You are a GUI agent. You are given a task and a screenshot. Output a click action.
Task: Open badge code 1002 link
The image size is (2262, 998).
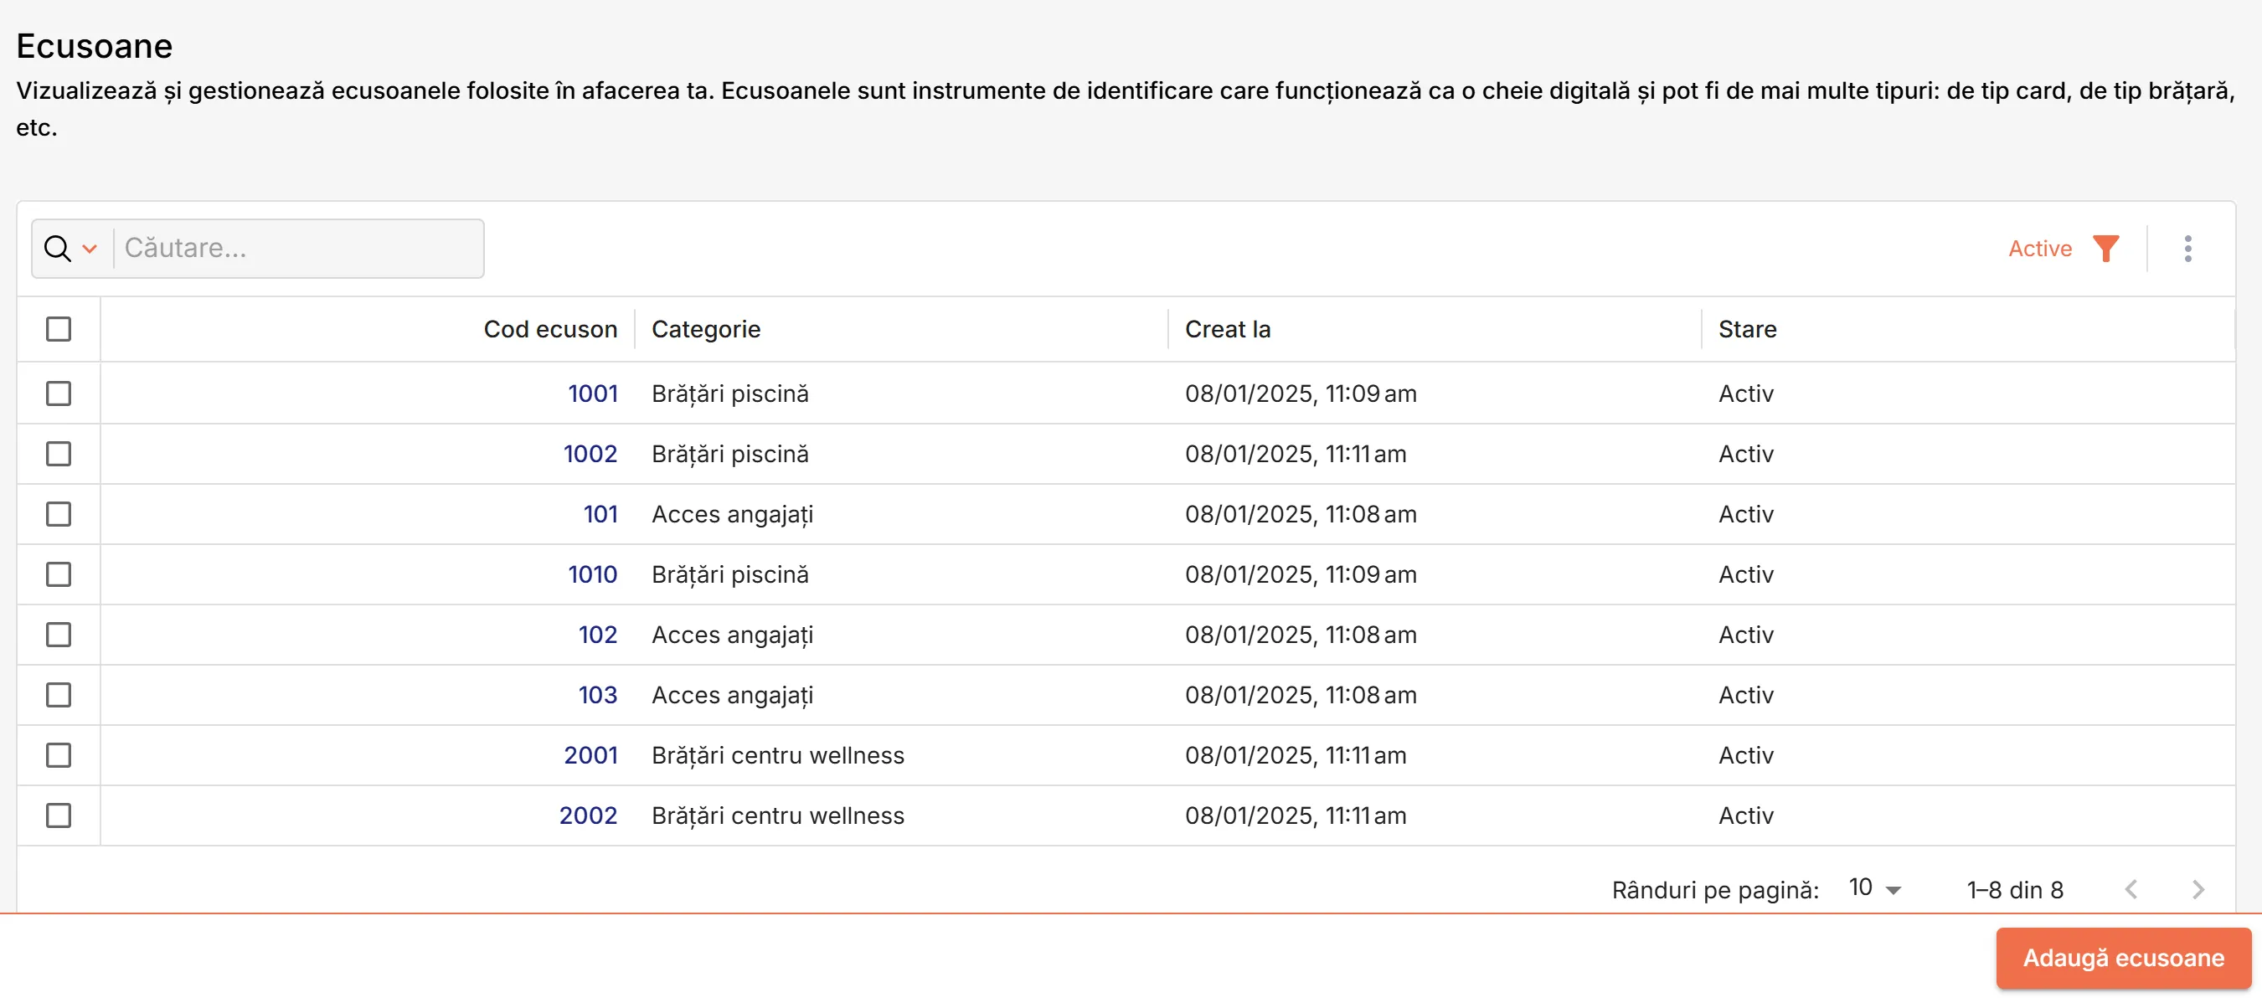tap(590, 454)
